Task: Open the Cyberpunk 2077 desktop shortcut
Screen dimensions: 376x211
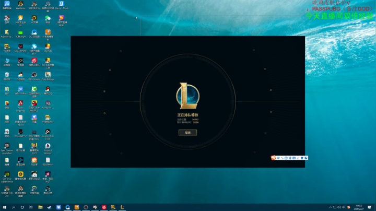Action: (34, 149)
